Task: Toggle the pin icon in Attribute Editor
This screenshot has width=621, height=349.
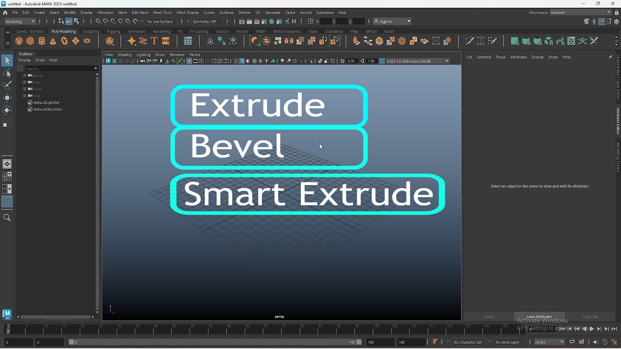Action: point(610,57)
